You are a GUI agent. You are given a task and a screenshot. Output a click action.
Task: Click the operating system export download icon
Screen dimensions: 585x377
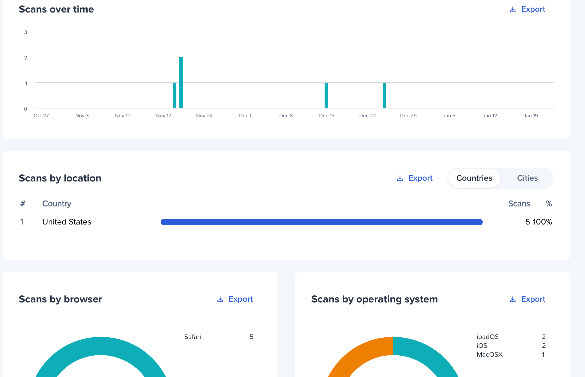pos(512,300)
